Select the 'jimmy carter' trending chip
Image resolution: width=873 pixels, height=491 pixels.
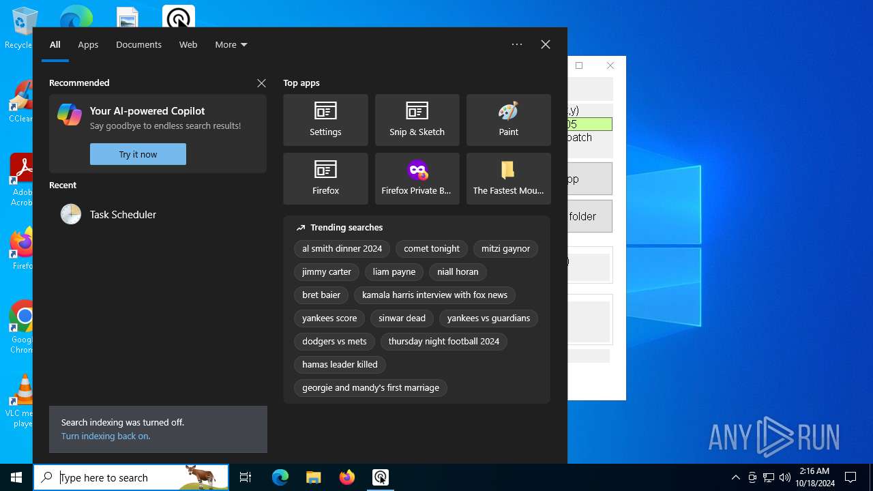coord(327,272)
